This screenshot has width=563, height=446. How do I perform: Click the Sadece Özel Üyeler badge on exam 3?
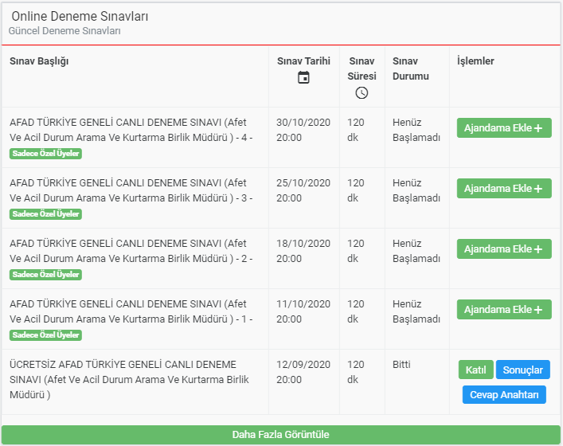pos(45,214)
